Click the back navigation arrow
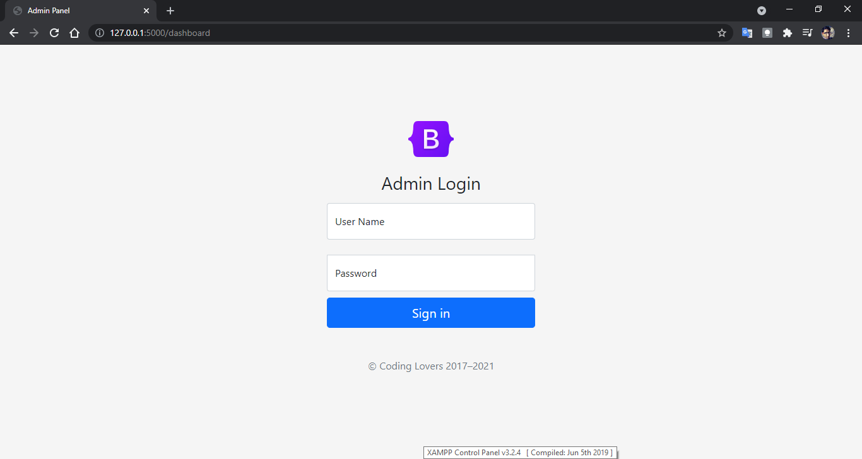862x459 pixels. pyautogui.click(x=14, y=33)
